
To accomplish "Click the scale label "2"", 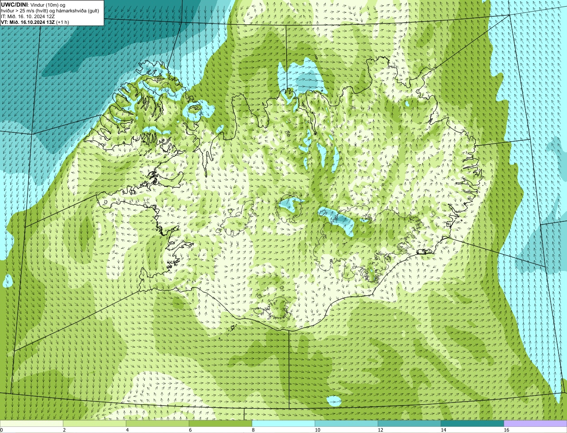I will pos(64,430).
